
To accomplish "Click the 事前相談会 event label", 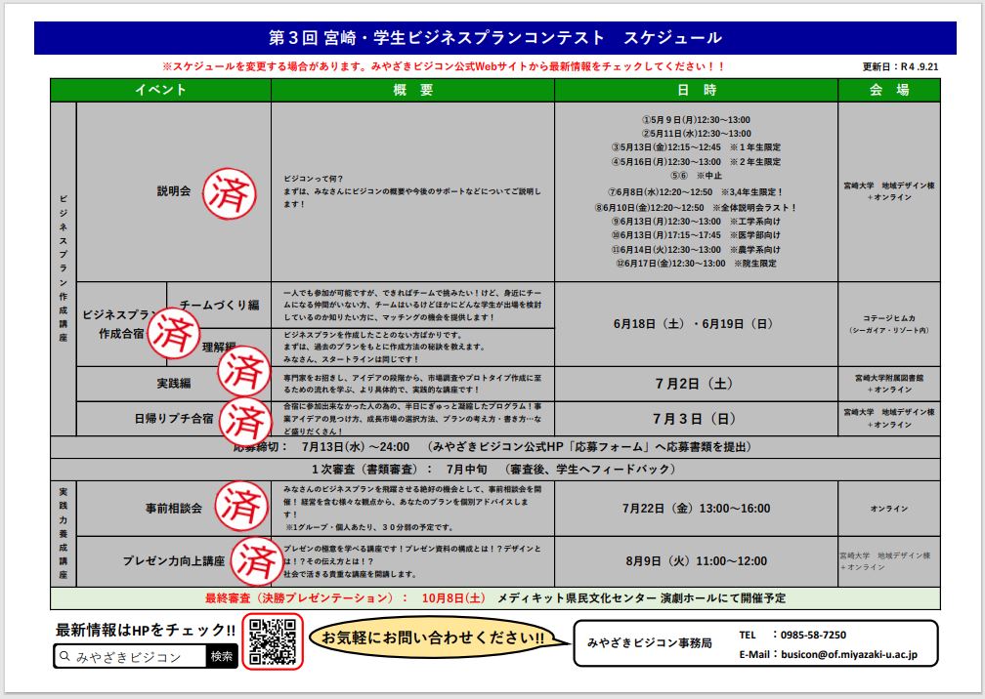I will (174, 509).
